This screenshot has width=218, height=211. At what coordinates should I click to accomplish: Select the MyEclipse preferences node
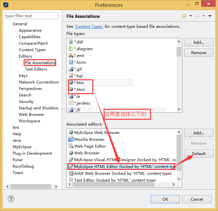point(22,147)
